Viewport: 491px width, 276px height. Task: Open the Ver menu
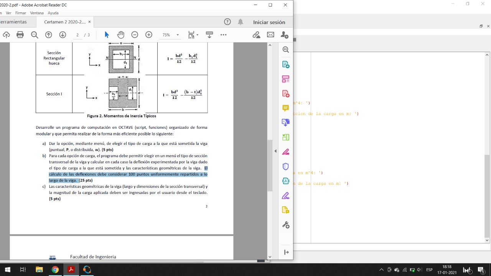click(8, 13)
